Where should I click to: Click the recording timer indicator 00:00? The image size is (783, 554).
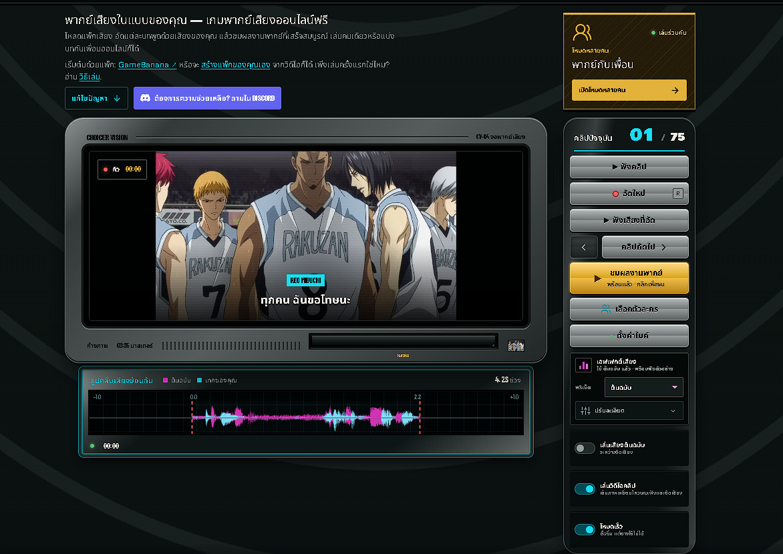[x=122, y=169]
